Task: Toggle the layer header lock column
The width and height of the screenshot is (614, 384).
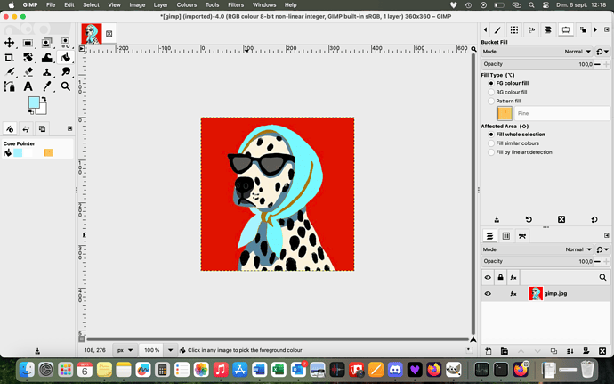Action: (x=500, y=277)
